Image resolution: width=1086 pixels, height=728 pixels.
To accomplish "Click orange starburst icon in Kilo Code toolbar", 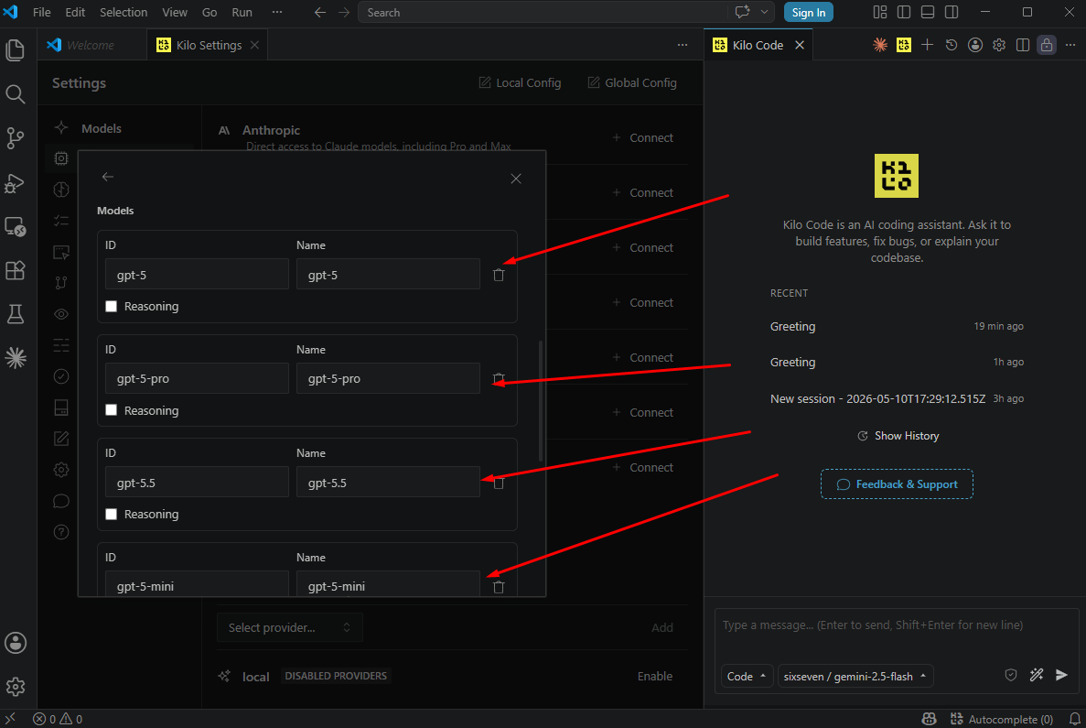I will point(879,45).
